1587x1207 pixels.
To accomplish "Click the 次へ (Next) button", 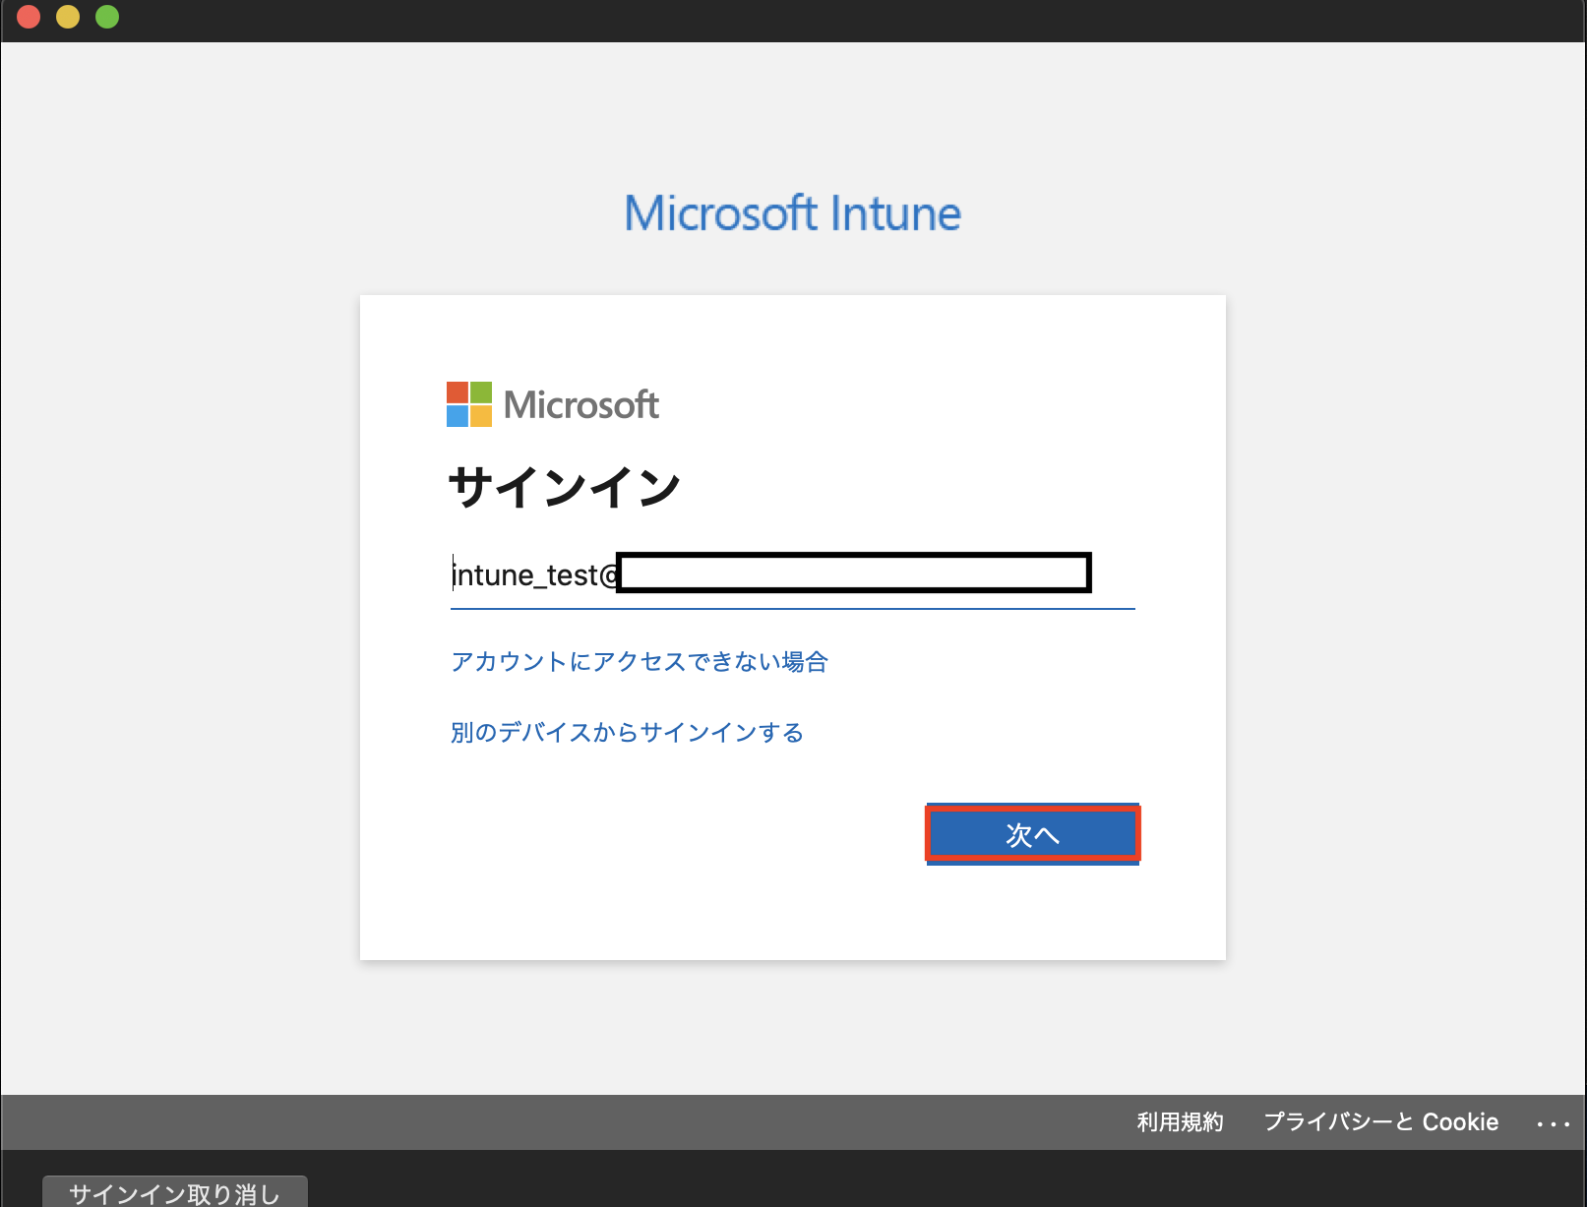I will click(1032, 834).
